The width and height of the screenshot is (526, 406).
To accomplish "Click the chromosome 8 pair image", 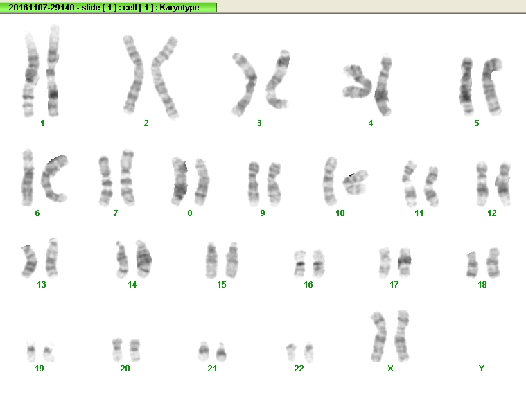I will 190,182.
